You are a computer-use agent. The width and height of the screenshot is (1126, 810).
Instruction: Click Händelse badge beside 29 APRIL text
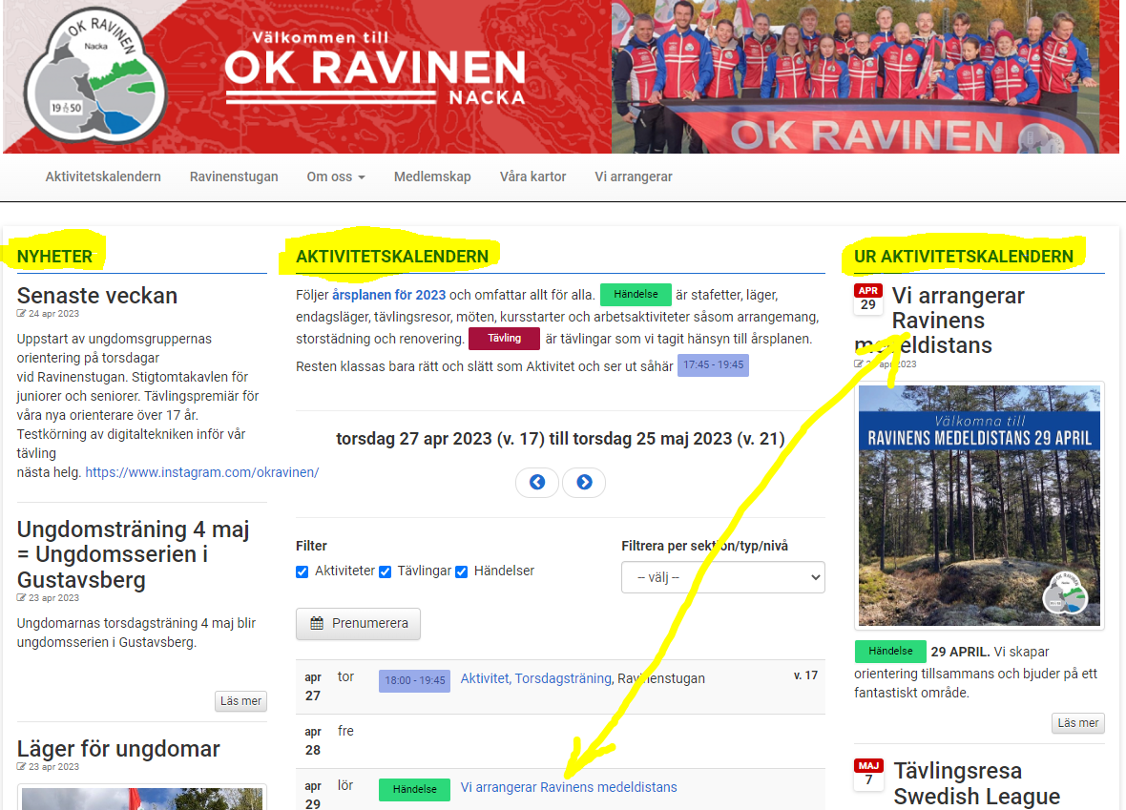(x=890, y=652)
